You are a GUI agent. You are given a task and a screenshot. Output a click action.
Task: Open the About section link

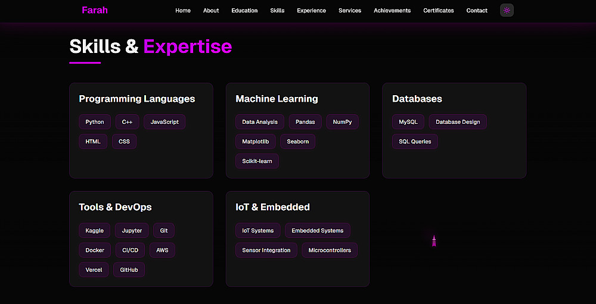211,11
